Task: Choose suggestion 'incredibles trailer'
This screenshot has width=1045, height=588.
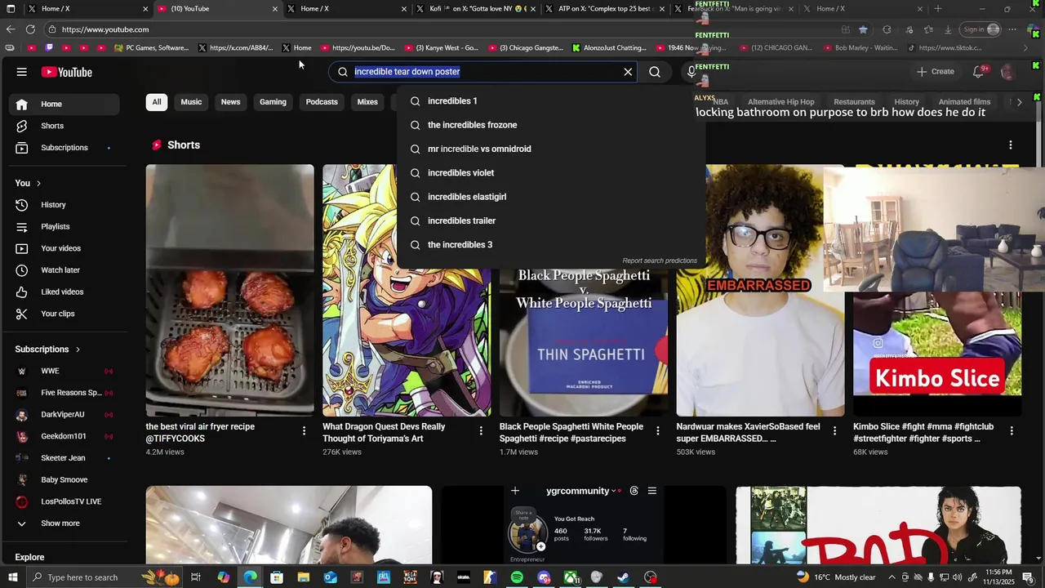Action: coord(551,220)
